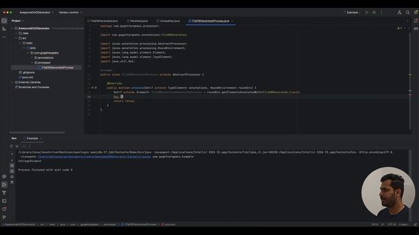Open the UTF-8 encoding selector in status bar

pyautogui.click(x=392, y=225)
